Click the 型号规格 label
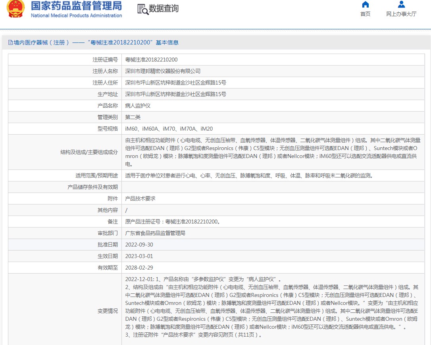 click(x=108, y=129)
